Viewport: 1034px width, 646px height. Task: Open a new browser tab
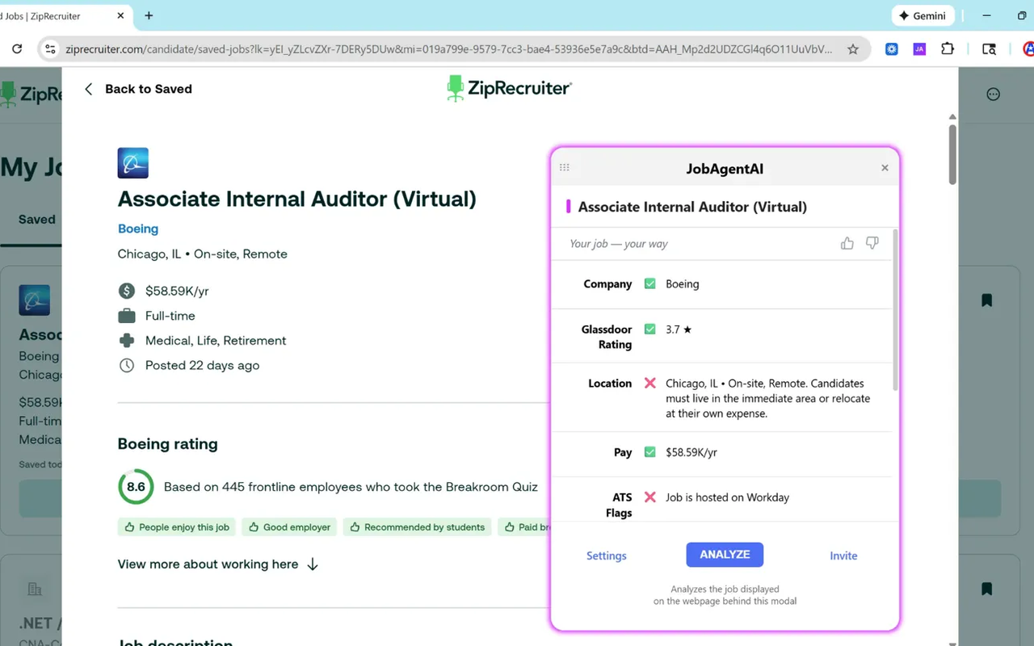click(149, 15)
